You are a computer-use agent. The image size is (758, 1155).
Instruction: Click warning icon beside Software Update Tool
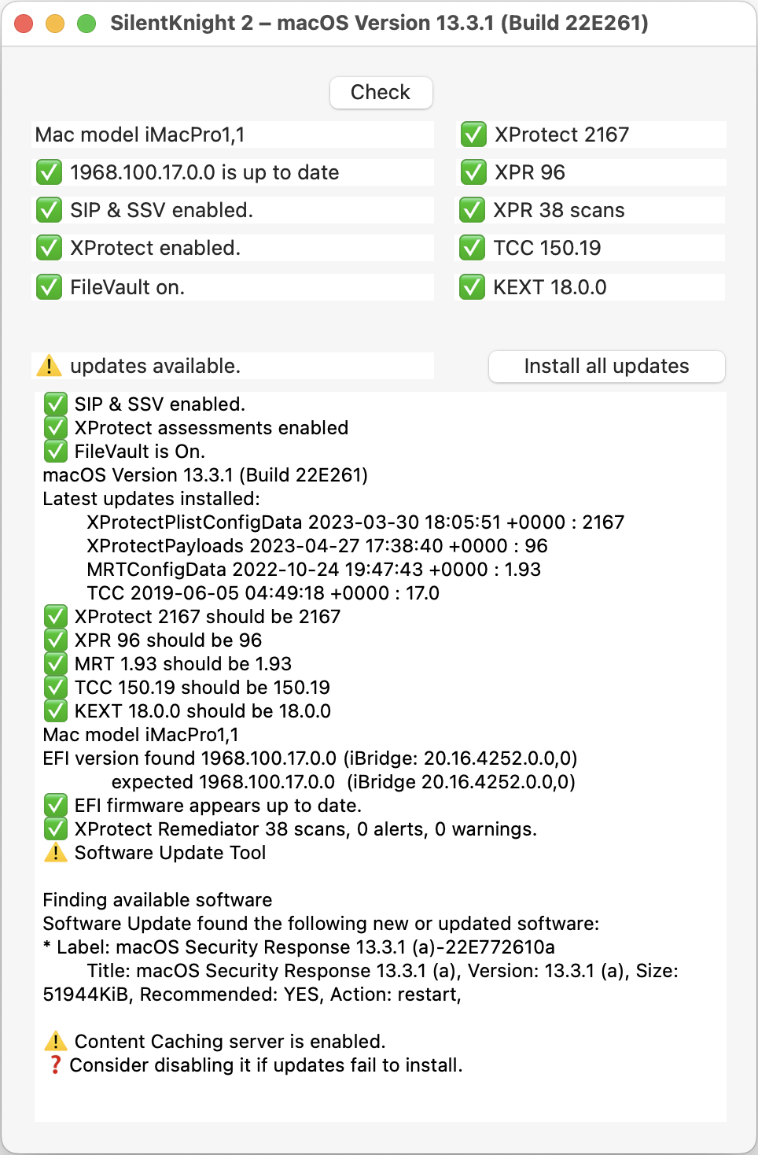[55, 853]
